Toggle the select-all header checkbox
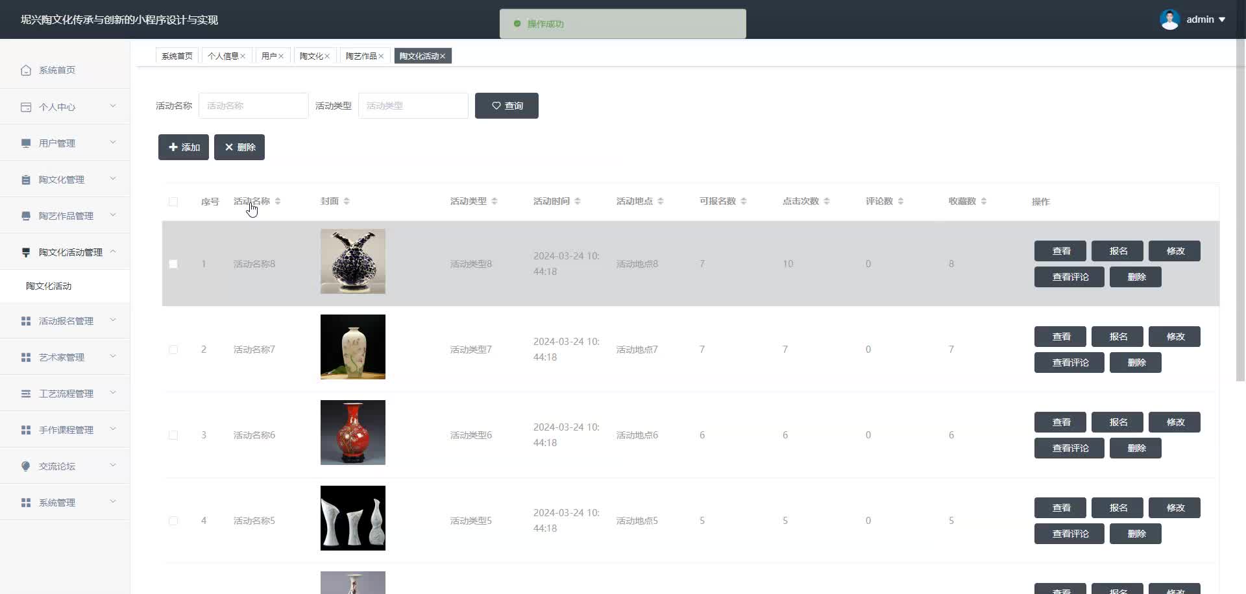Image resolution: width=1246 pixels, height=594 pixels. 173,202
